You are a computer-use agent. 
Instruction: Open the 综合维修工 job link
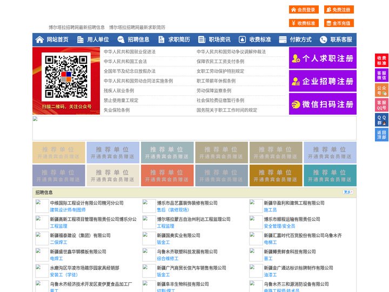click(167, 258)
